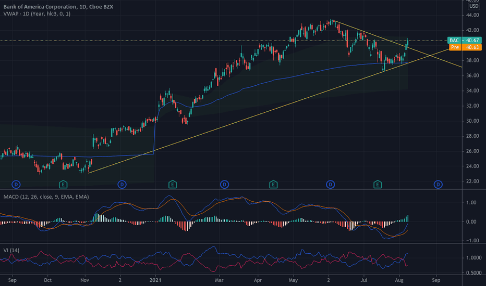Click the Oct label on the time axis
This screenshot has width=486, height=286.
coord(47,280)
